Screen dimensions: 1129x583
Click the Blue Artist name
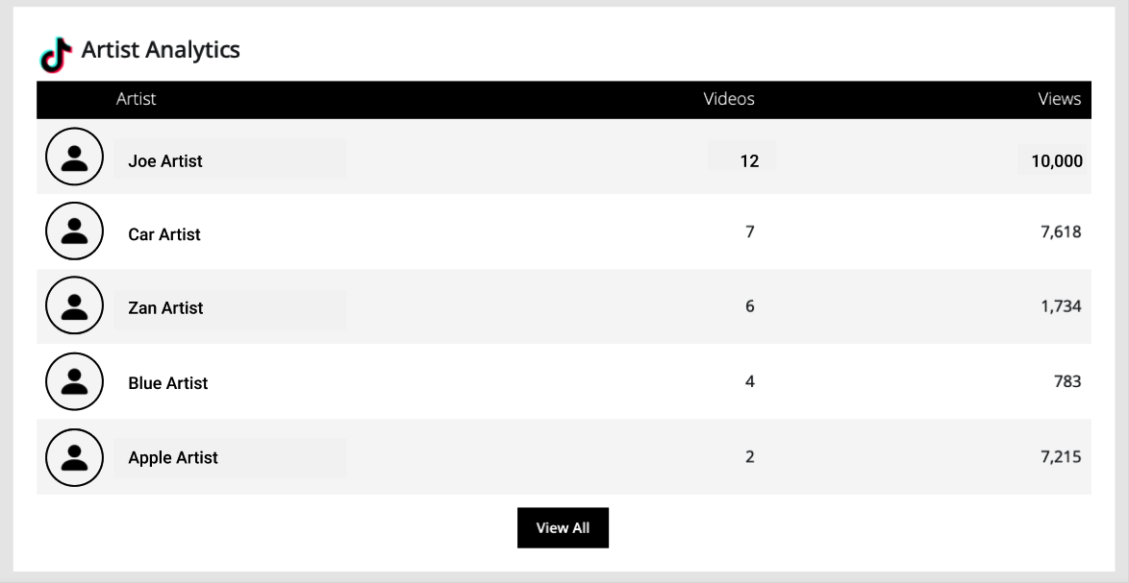tap(167, 383)
